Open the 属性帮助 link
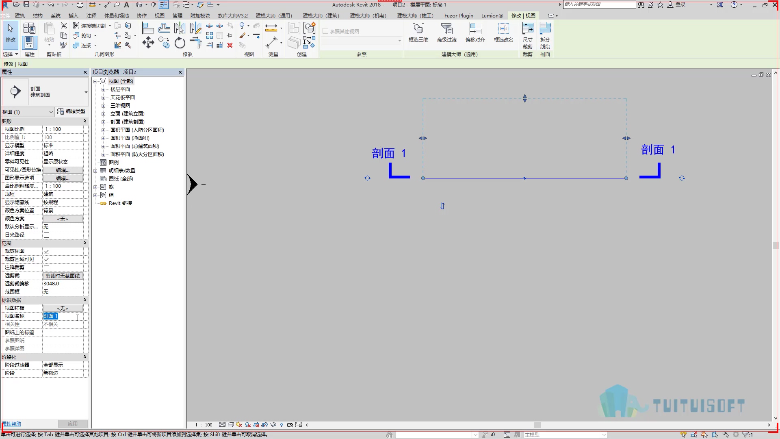780x439 pixels. tap(11, 424)
